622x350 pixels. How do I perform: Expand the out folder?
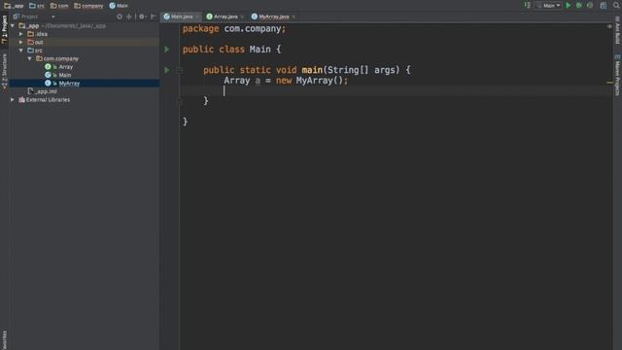[21, 42]
